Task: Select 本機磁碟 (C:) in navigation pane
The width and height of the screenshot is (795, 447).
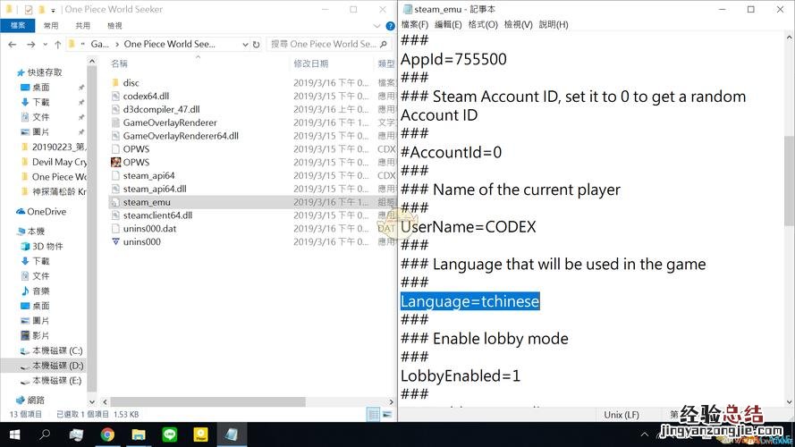Action: pos(57,350)
